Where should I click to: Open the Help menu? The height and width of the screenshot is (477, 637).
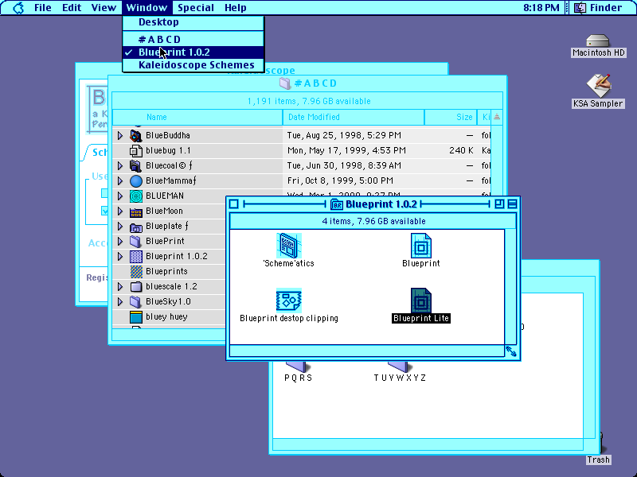pyautogui.click(x=235, y=8)
